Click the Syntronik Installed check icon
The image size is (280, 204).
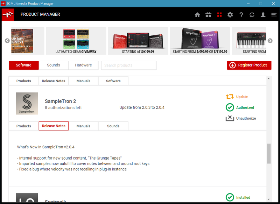coord(230,197)
